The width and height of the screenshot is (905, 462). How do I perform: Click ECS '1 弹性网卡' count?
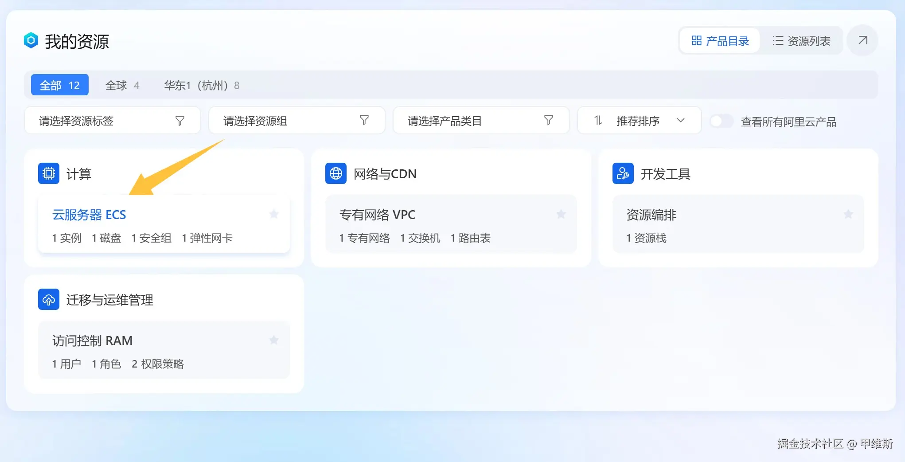(x=207, y=238)
